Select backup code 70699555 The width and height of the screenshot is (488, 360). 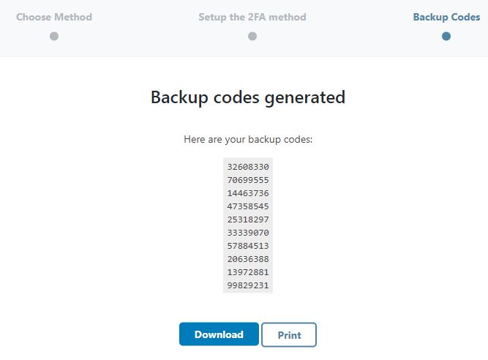point(248,180)
